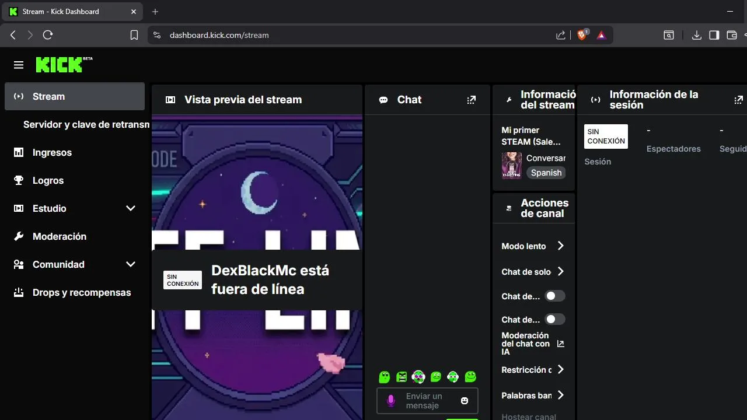Image resolution: width=747 pixels, height=420 pixels.
Task: Expand the Estudio submenu chevron
Action: point(131,208)
